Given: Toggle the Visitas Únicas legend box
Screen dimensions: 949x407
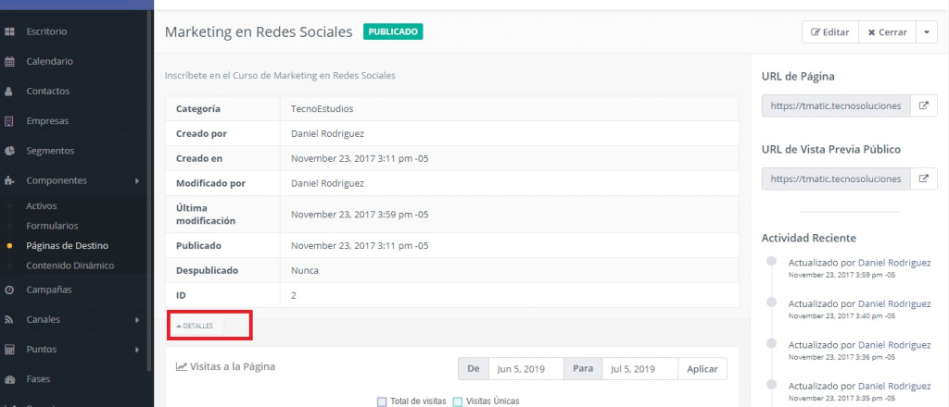Looking at the screenshot, I should [457, 401].
